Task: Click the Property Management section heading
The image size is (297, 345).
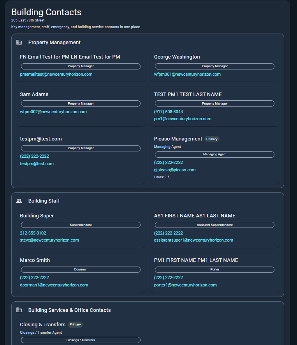Action: [54, 43]
